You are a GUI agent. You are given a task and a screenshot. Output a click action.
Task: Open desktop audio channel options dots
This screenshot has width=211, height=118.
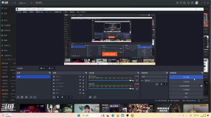137,89
